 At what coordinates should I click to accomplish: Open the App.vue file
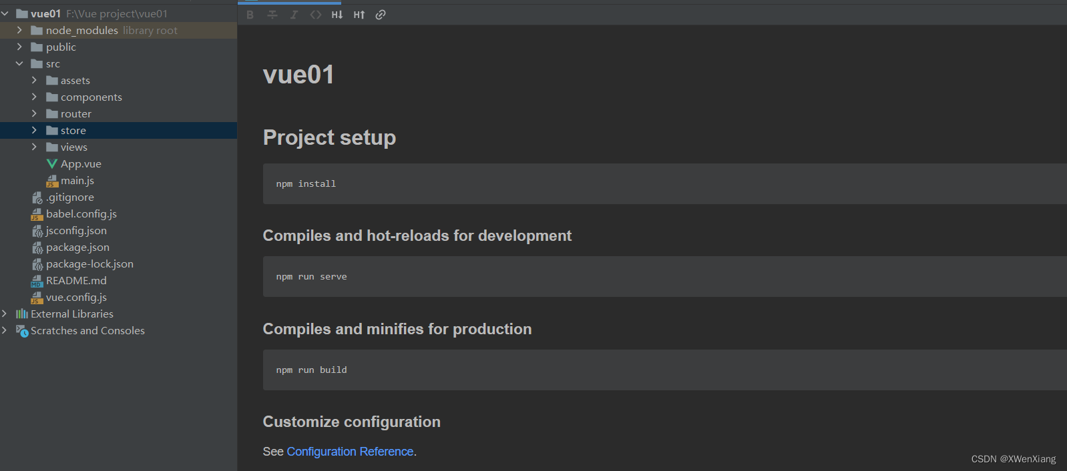click(81, 164)
